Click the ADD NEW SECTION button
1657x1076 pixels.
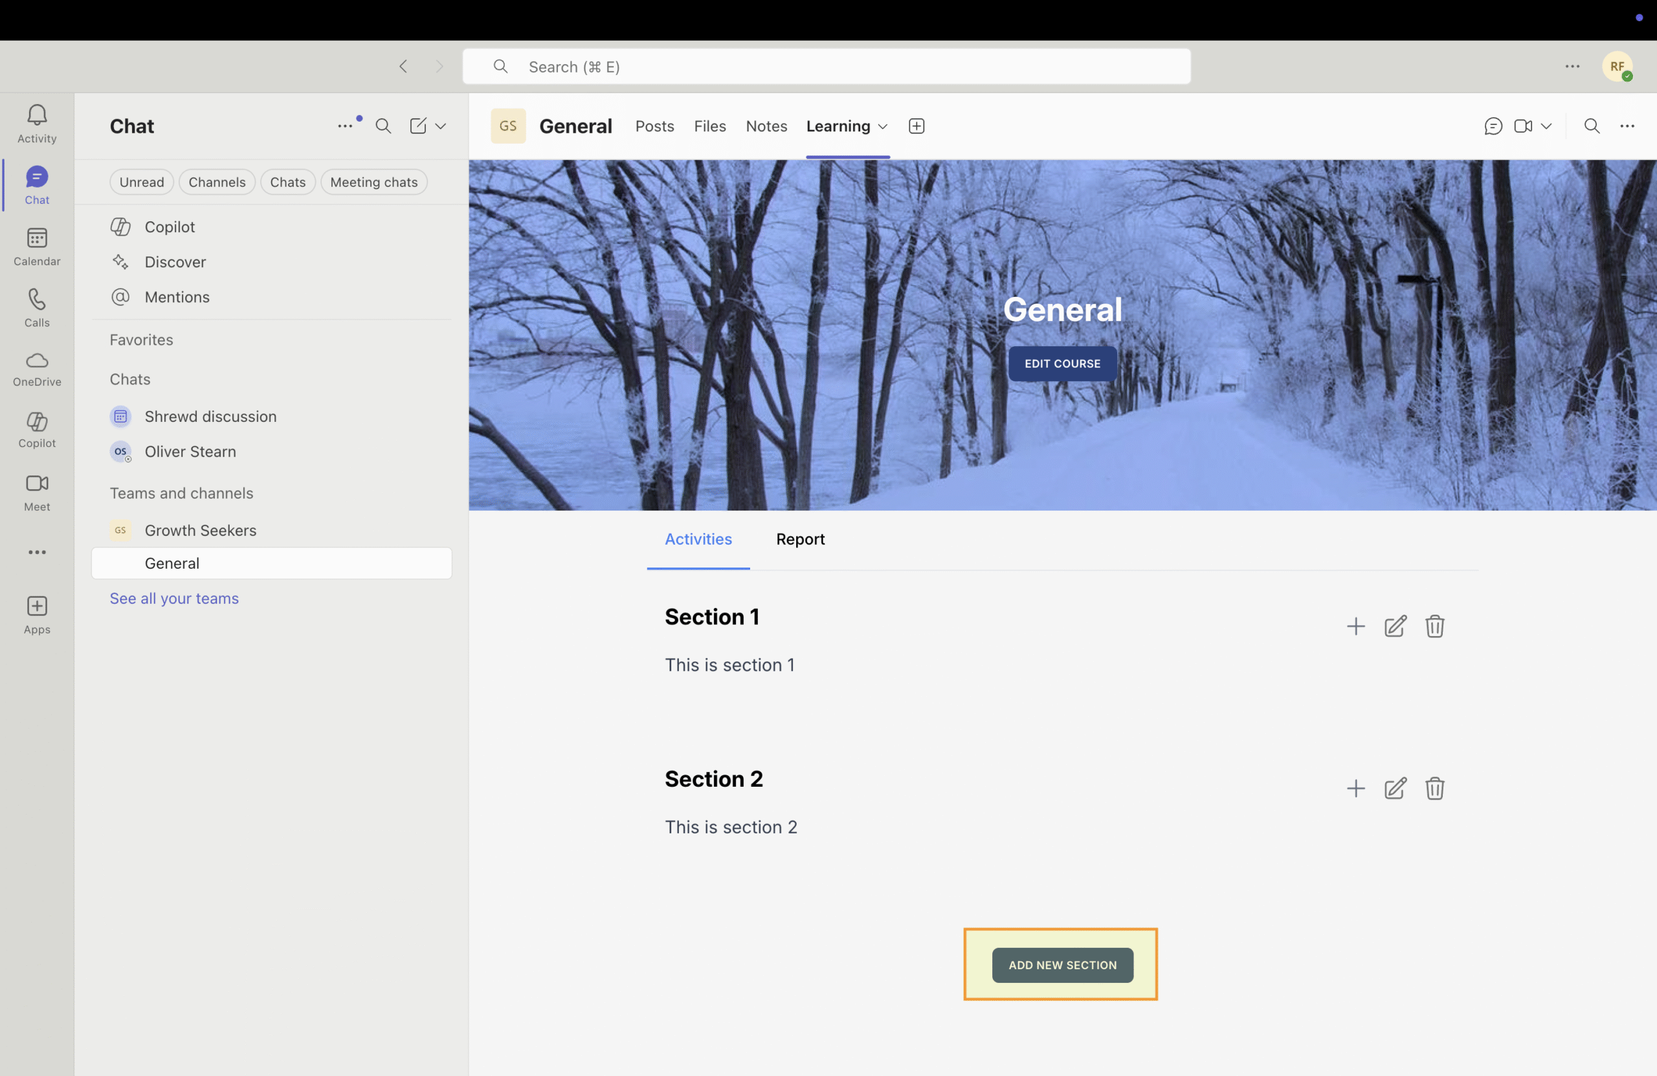coord(1062,965)
